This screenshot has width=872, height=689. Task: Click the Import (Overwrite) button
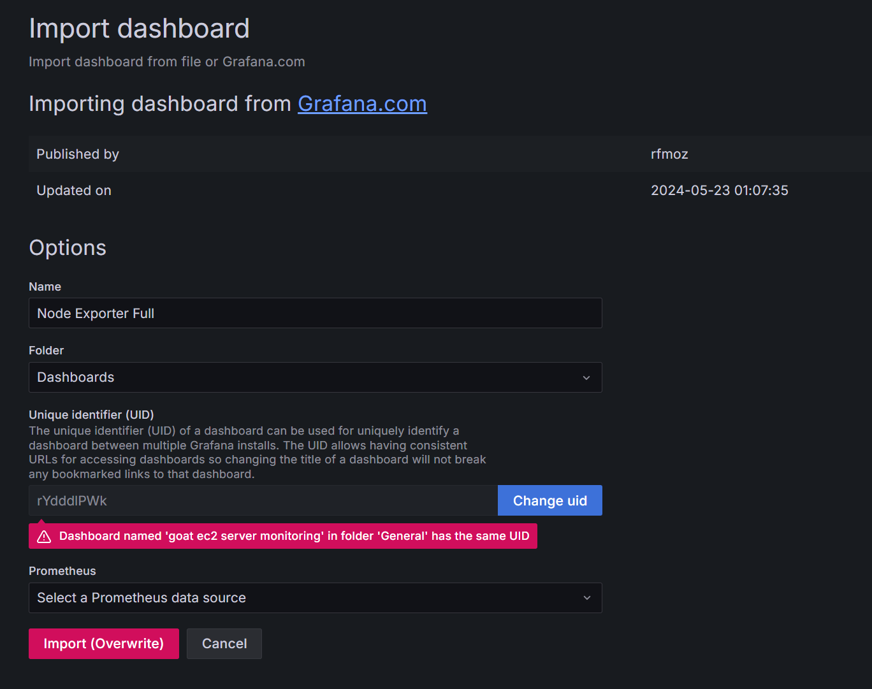[x=104, y=644]
